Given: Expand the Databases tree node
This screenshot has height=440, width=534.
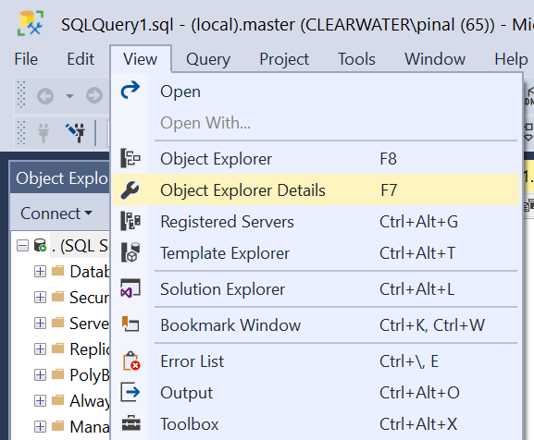Looking at the screenshot, I should point(40,272).
